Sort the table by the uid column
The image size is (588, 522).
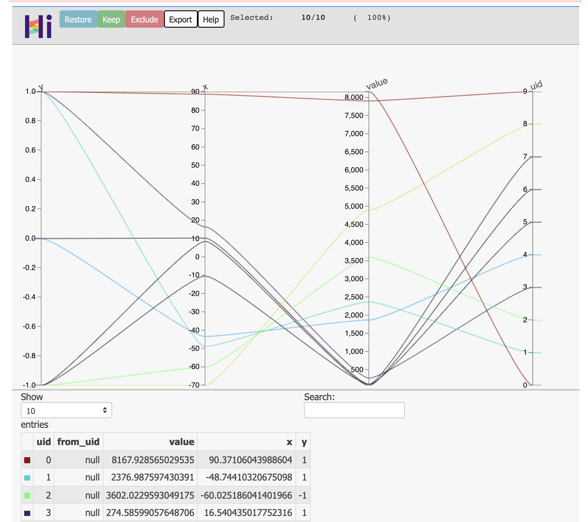pos(43,442)
